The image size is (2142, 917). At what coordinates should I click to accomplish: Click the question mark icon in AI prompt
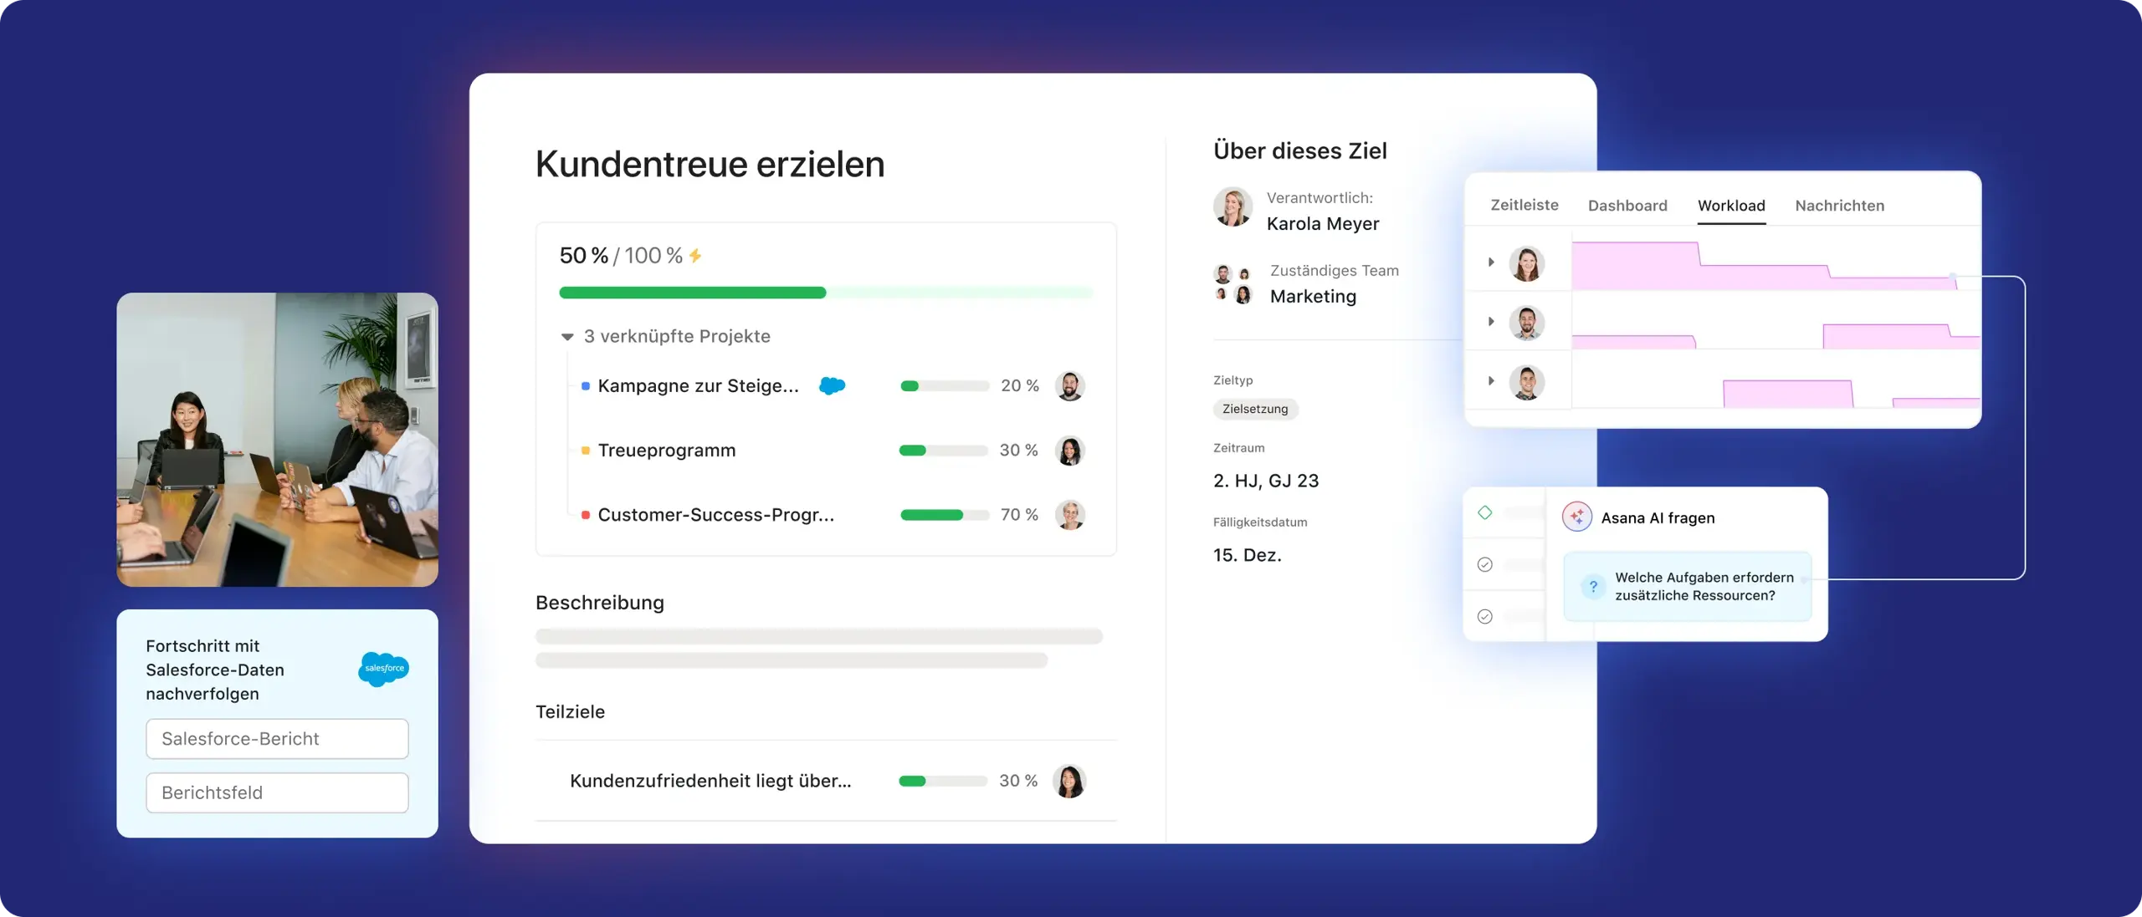point(1593,586)
